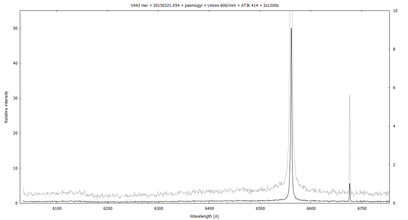Click the 4 tick on right axis
Image resolution: width=408 pixels, height=220 pixels.
click(x=395, y=126)
